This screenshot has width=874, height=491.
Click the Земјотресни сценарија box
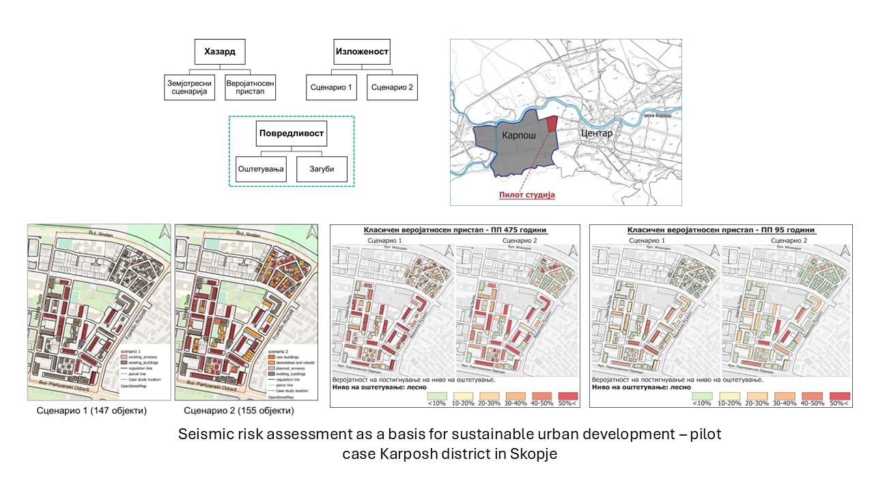point(189,87)
